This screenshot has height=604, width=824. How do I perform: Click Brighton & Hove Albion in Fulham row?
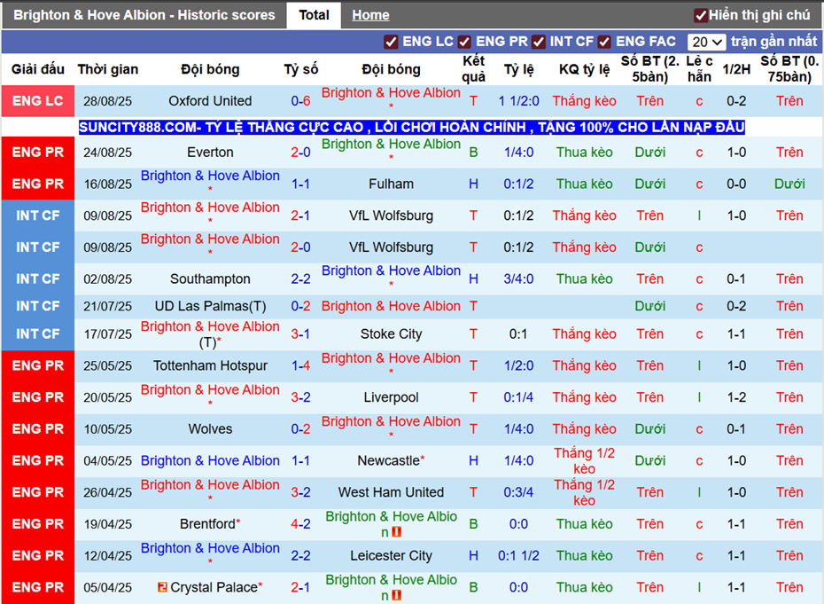210,176
